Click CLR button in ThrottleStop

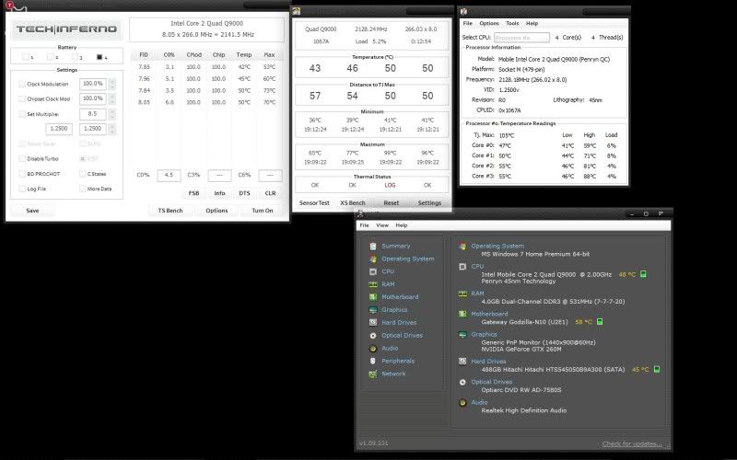(270, 193)
